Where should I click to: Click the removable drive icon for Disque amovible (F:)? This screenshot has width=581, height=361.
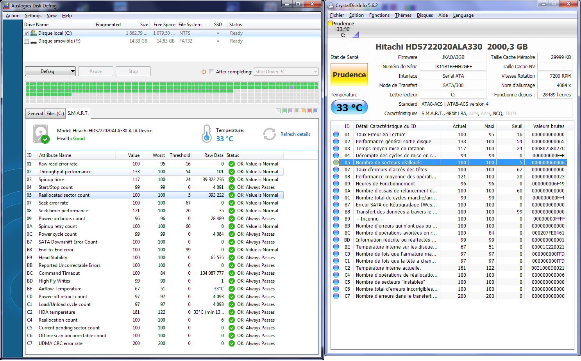tap(34, 41)
